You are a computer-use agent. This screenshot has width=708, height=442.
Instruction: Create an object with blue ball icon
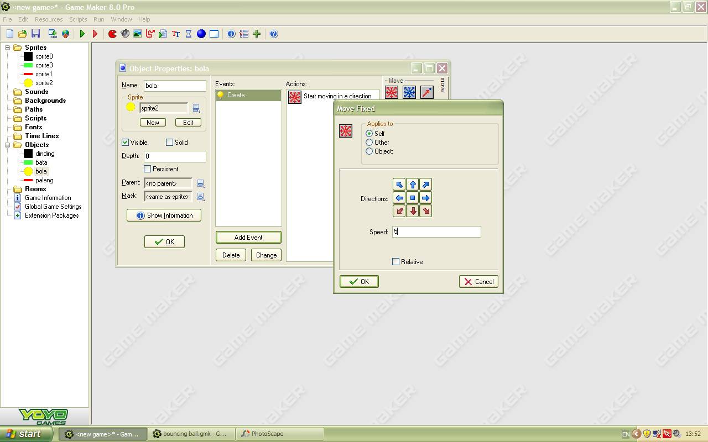[201, 34]
